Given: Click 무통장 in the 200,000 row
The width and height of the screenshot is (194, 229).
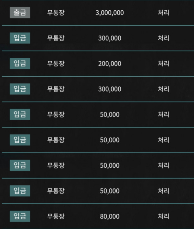Looking at the screenshot, I should pyautogui.click(x=56, y=64).
